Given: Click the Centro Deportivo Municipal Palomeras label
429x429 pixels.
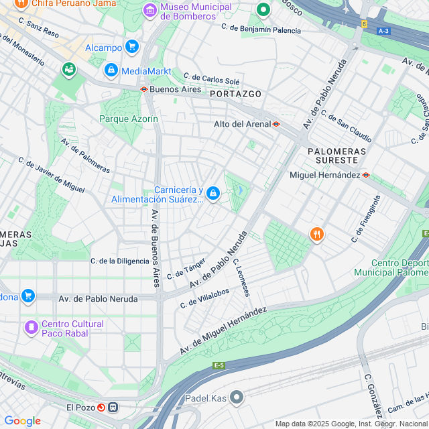Looking at the screenshot, I should 391,267.
